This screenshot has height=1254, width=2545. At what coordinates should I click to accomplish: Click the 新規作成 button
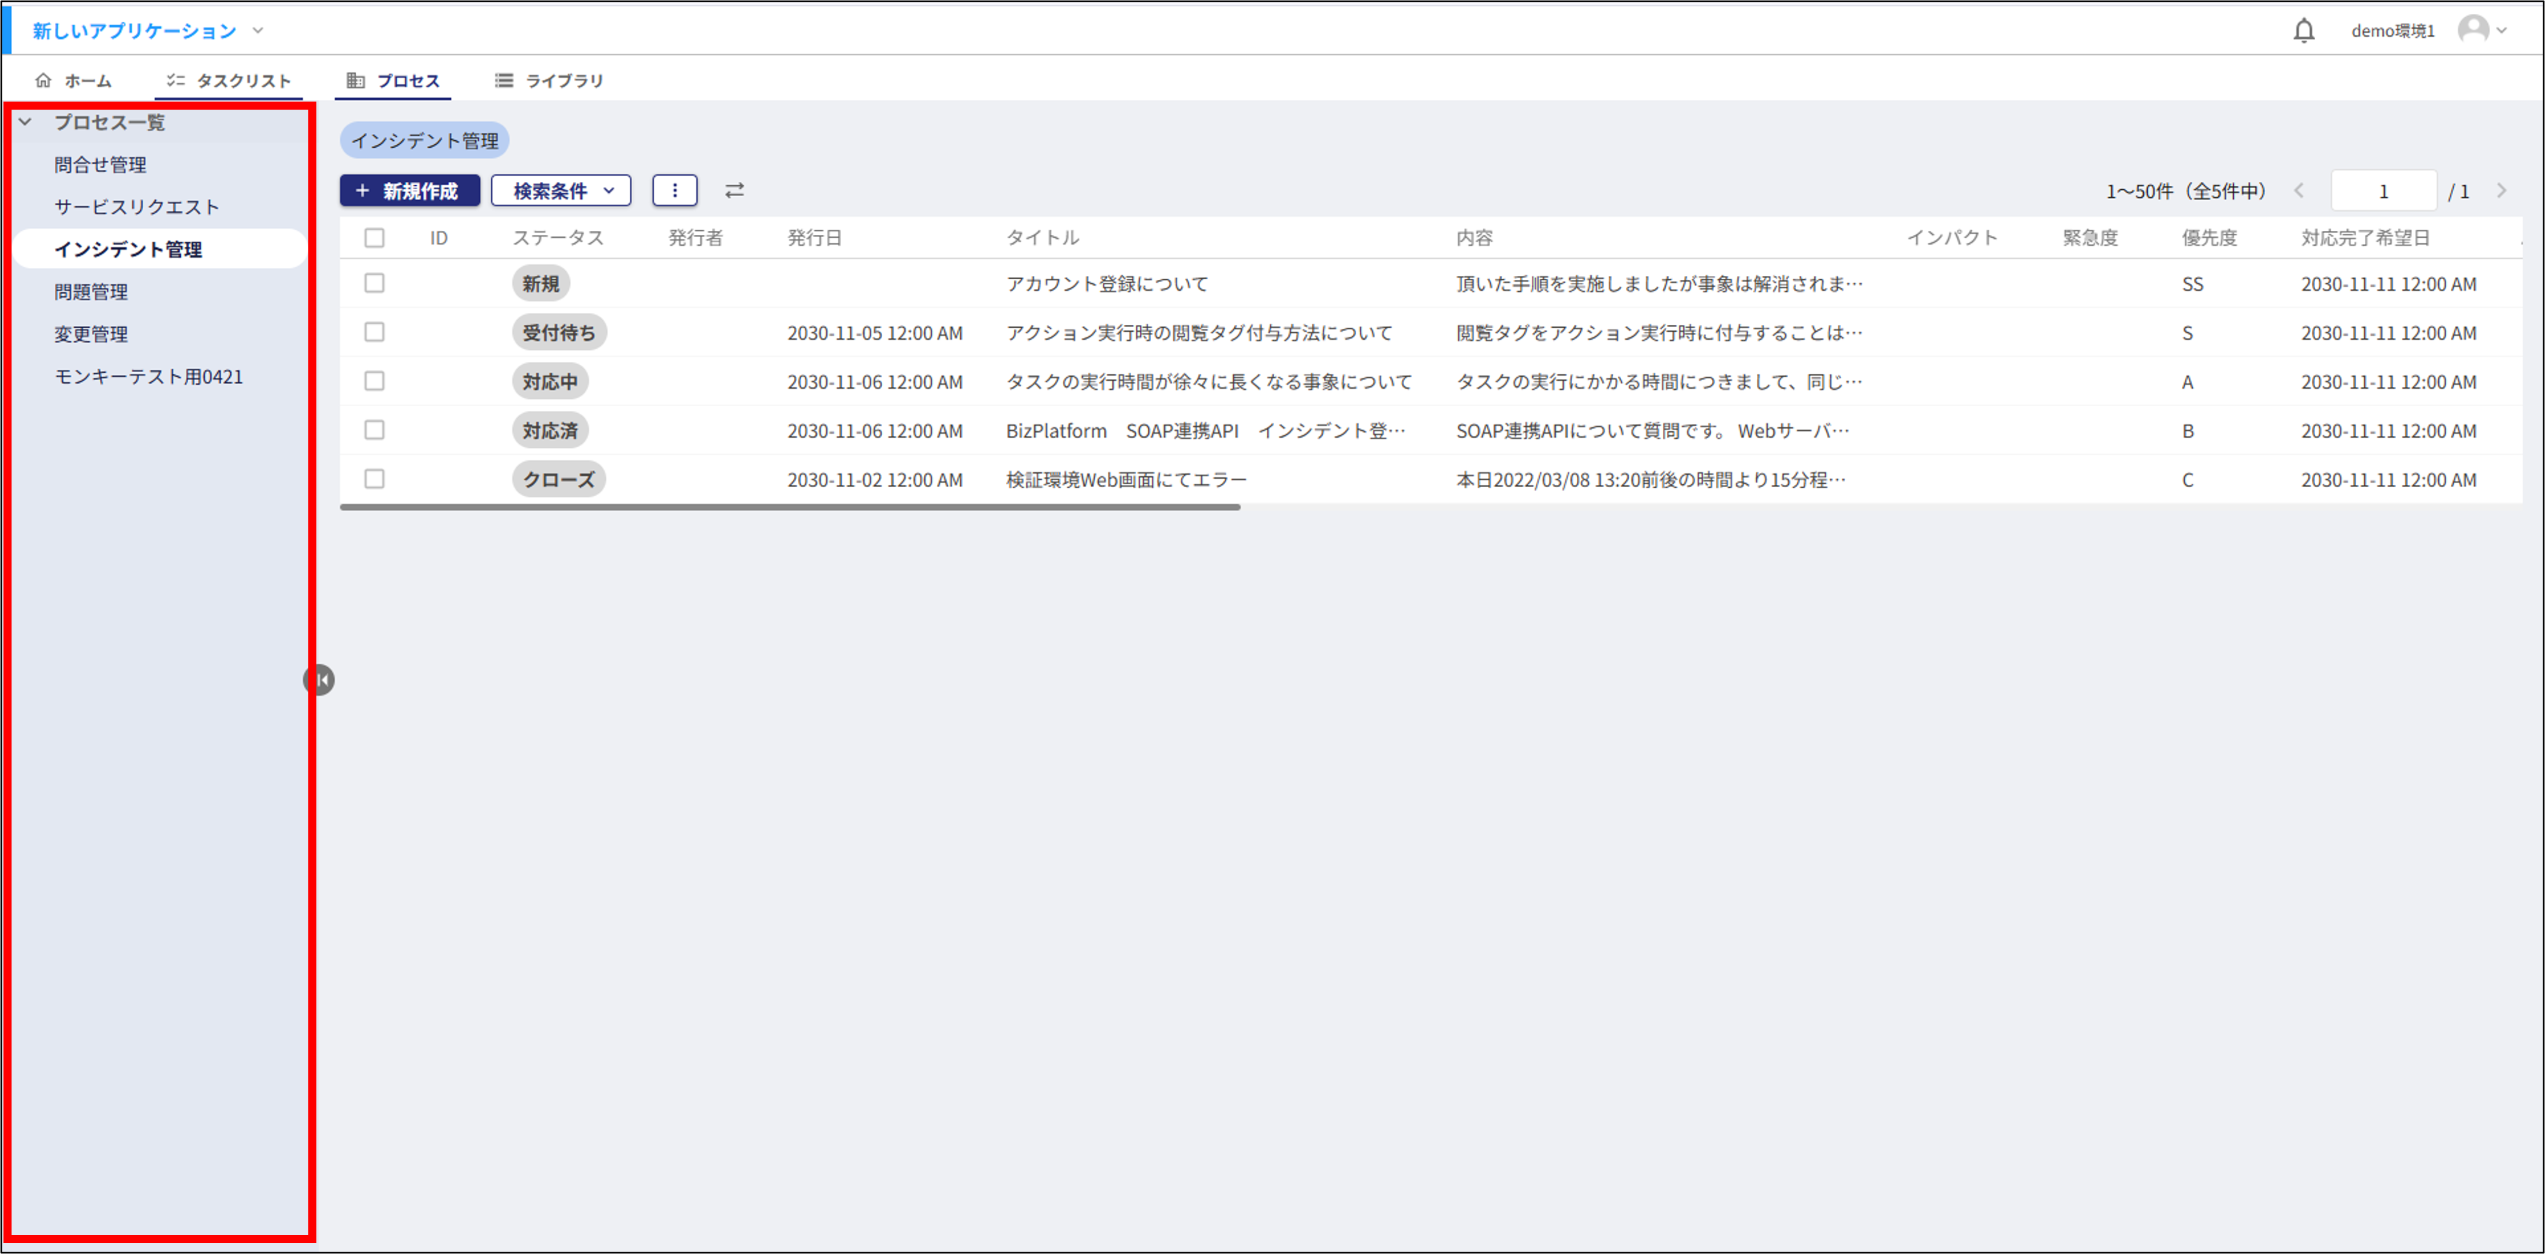coord(409,190)
